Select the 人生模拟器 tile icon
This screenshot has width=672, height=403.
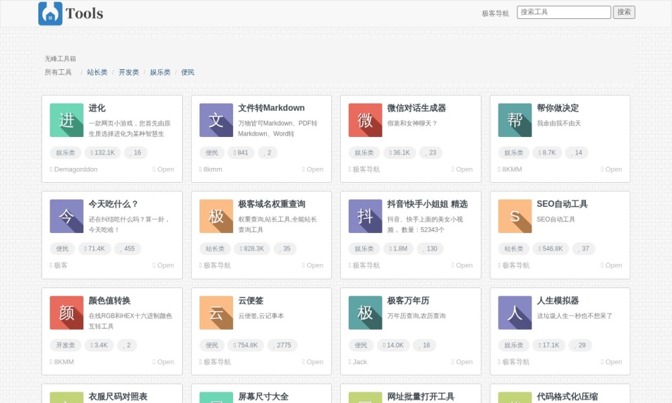pyautogui.click(x=514, y=313)
